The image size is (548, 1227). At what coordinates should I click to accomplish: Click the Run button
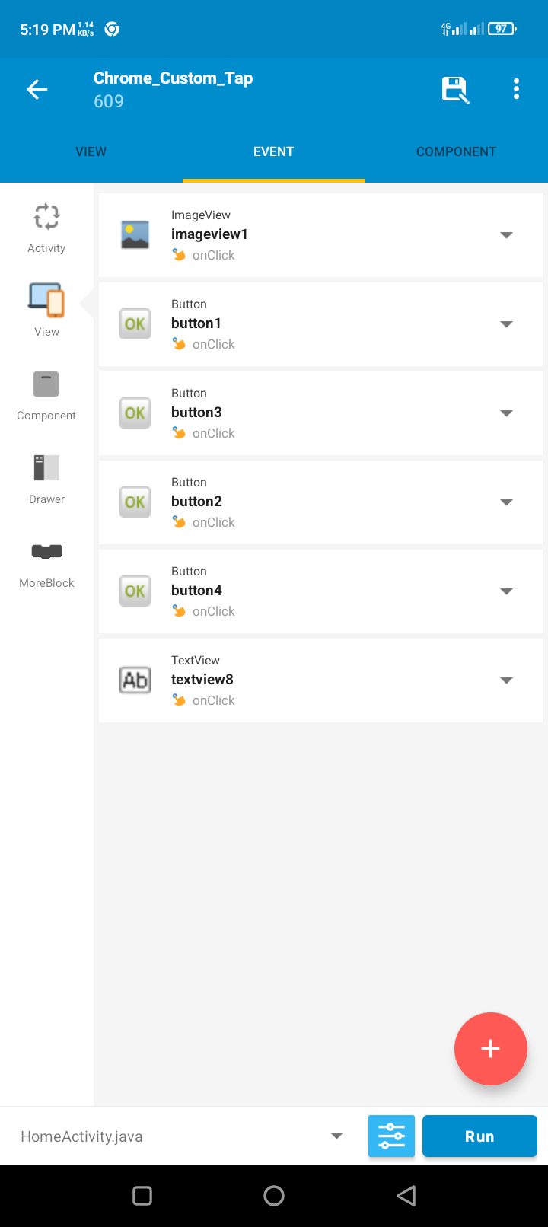coord(479,1136)
